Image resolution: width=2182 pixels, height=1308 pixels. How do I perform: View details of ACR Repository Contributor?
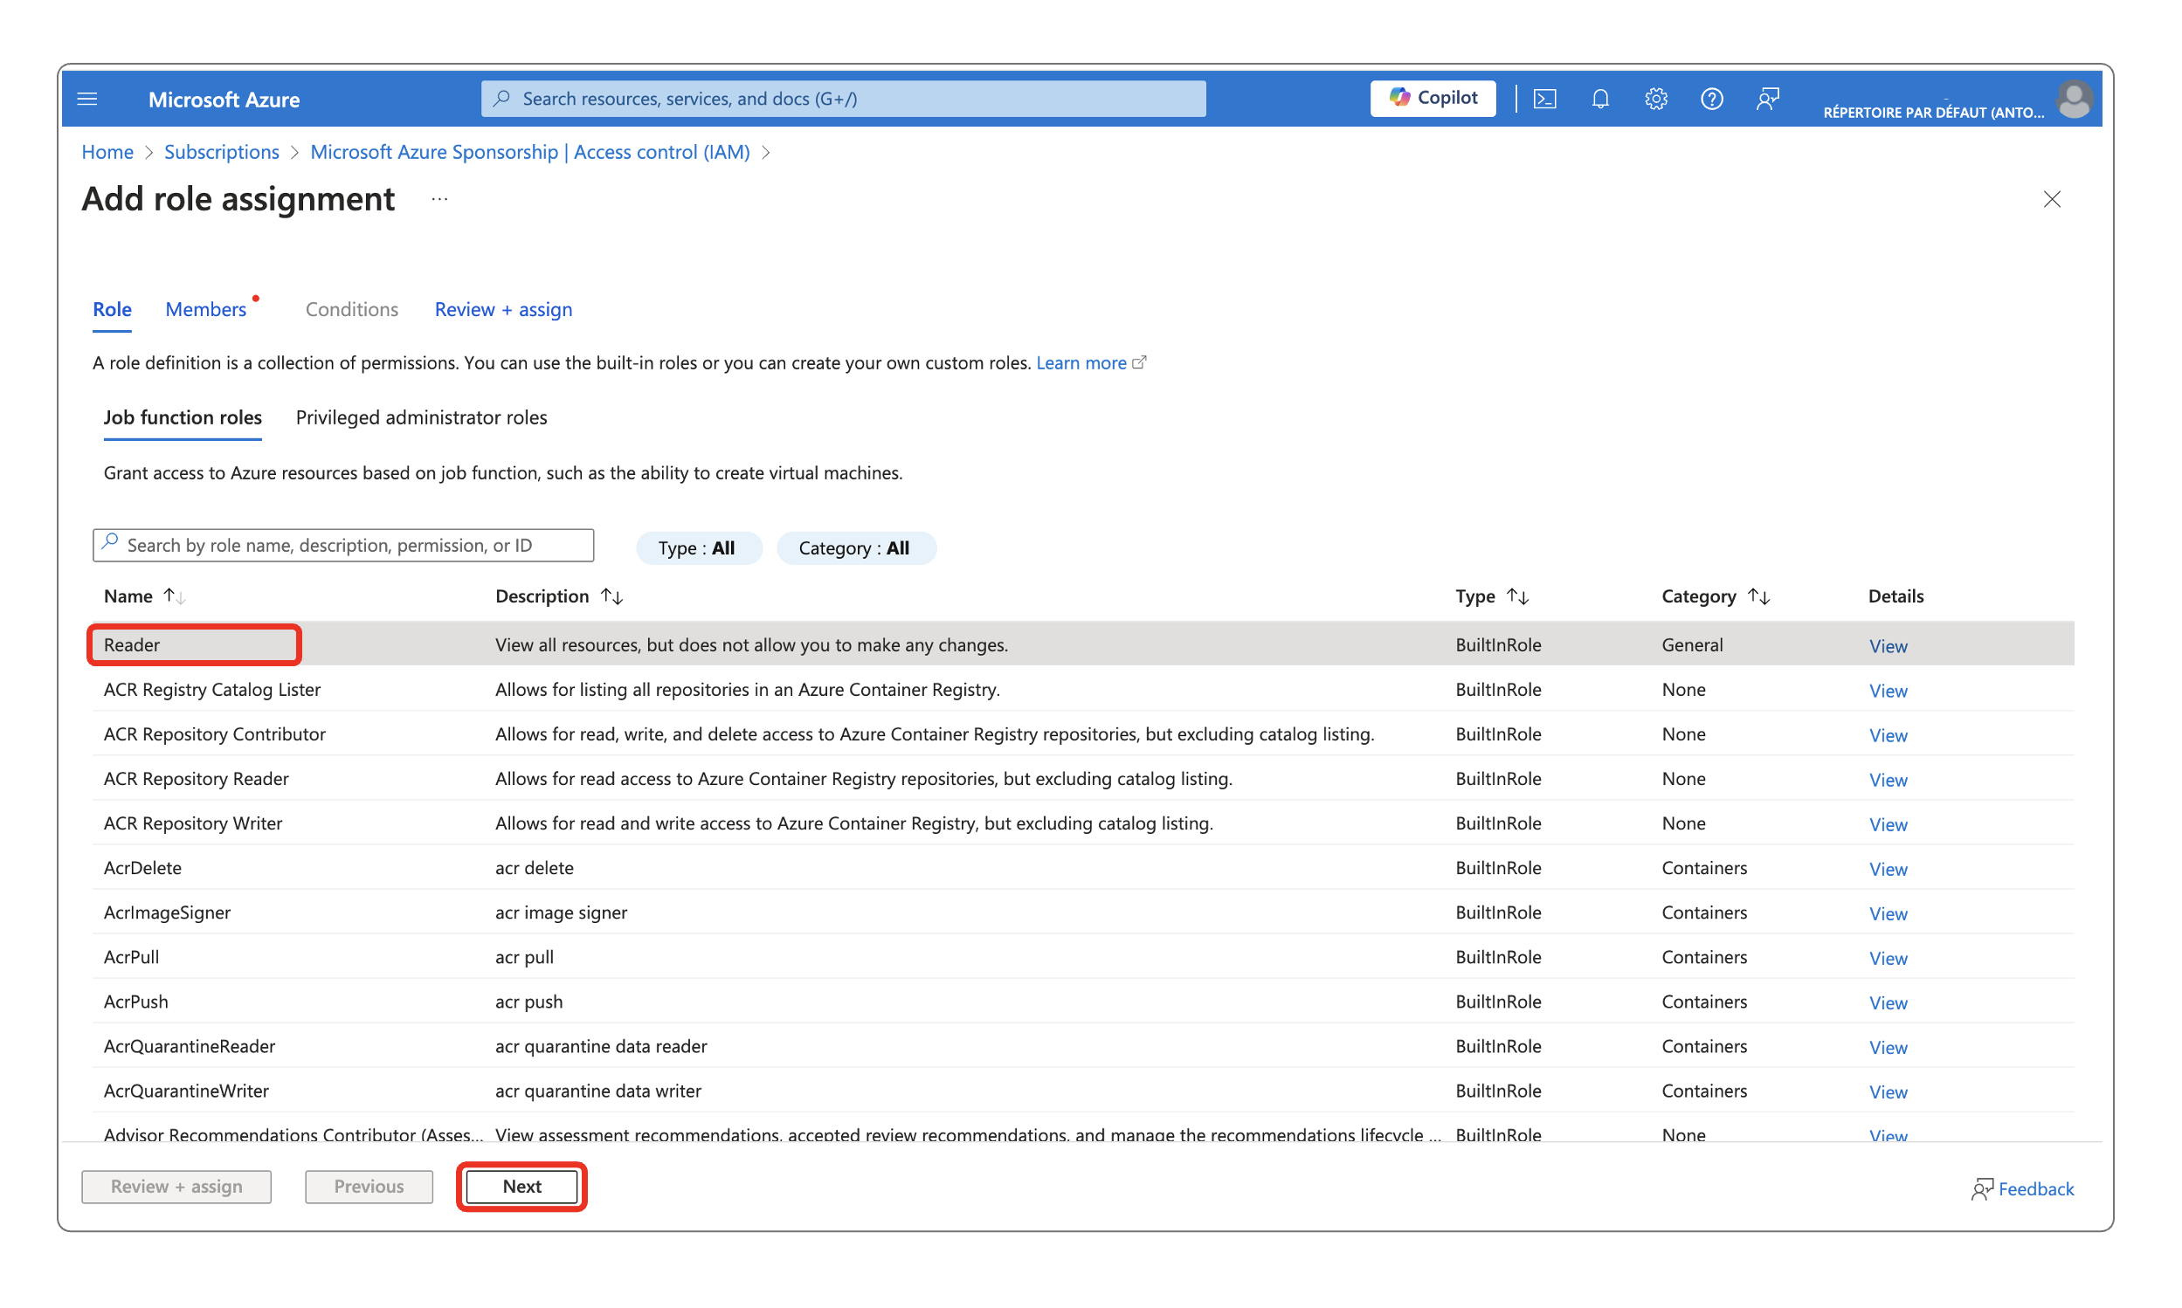point(1887,734)
